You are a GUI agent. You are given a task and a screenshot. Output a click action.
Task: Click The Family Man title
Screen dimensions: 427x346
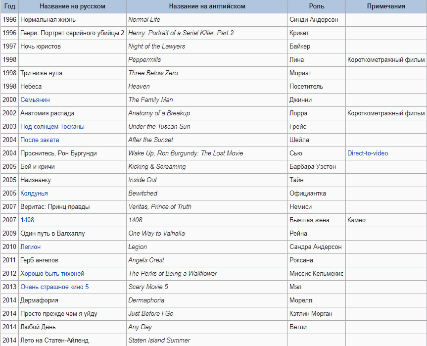coord(150,99)
